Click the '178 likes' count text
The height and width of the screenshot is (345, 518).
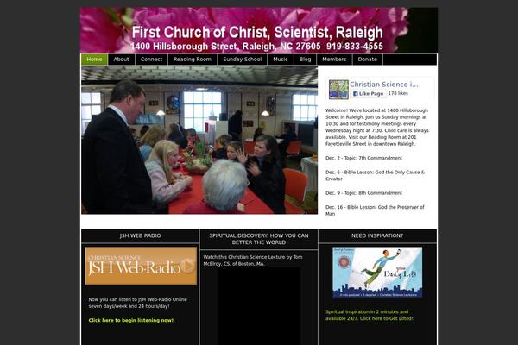point(398,93)
